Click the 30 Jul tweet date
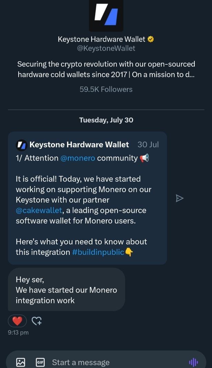212x368 pixels. [x=148, y=145]
